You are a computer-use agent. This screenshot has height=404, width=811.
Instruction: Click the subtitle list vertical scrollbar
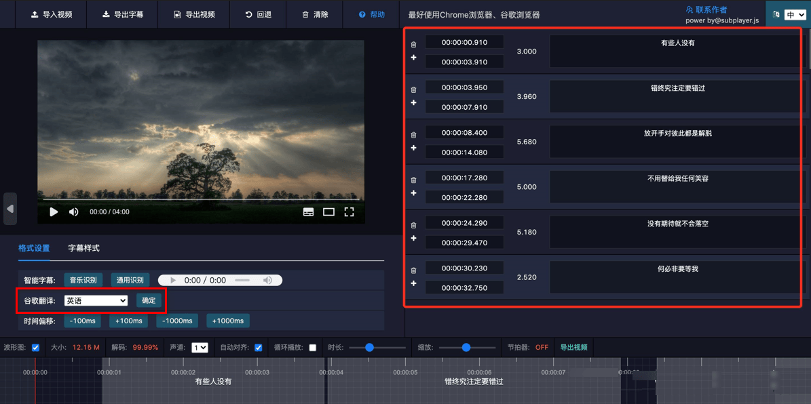pos(808,49)
